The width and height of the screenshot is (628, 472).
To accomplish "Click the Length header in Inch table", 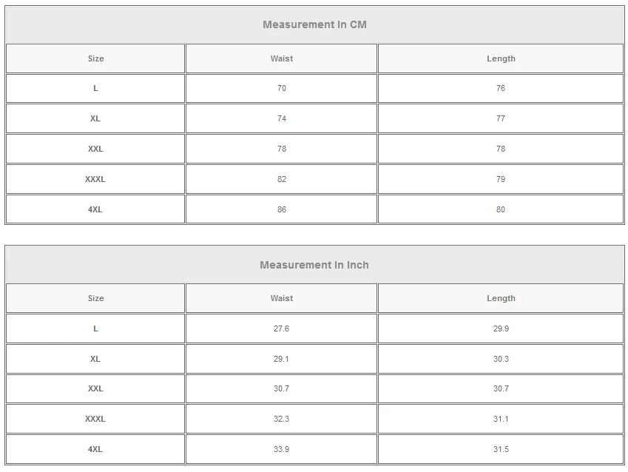I will [x=501, y=298].
